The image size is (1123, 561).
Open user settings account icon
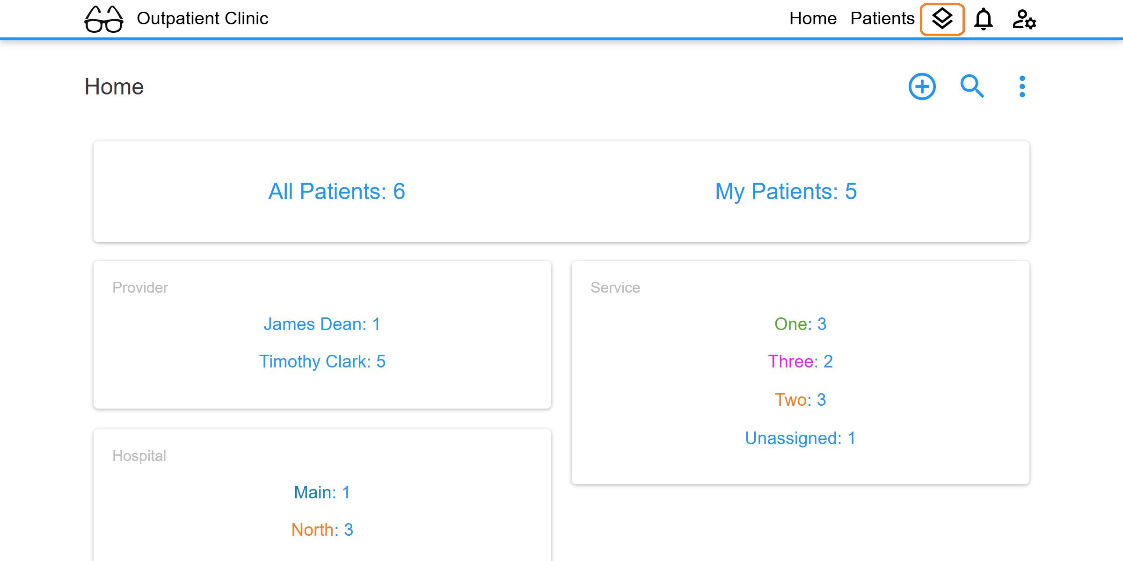(x=1024, y=19)
